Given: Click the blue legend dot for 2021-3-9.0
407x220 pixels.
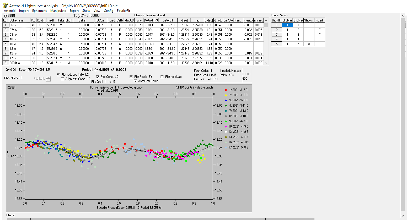Looking at the screenshot, I should point(226,100).
